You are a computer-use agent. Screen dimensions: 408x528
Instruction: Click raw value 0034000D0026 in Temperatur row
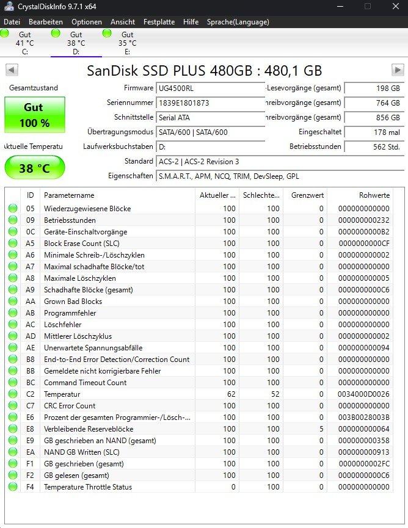(363, 394)
